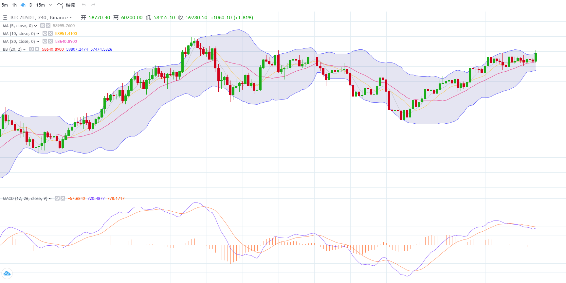The width and height of the screenshot is (566, 283).
Task: Undo the last chart action
Action: point(84,5)
